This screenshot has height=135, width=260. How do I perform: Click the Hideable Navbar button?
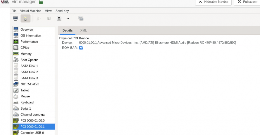(x=213, y=2)
